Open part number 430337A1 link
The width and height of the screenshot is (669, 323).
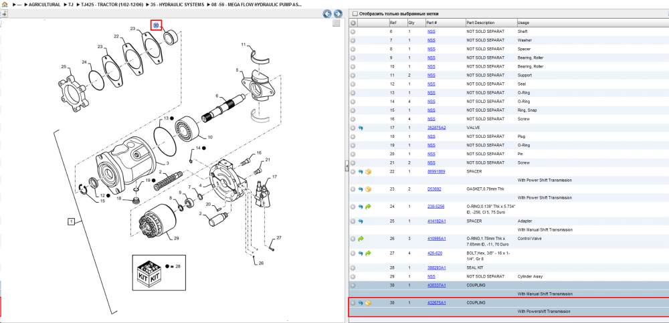[436, 285]
